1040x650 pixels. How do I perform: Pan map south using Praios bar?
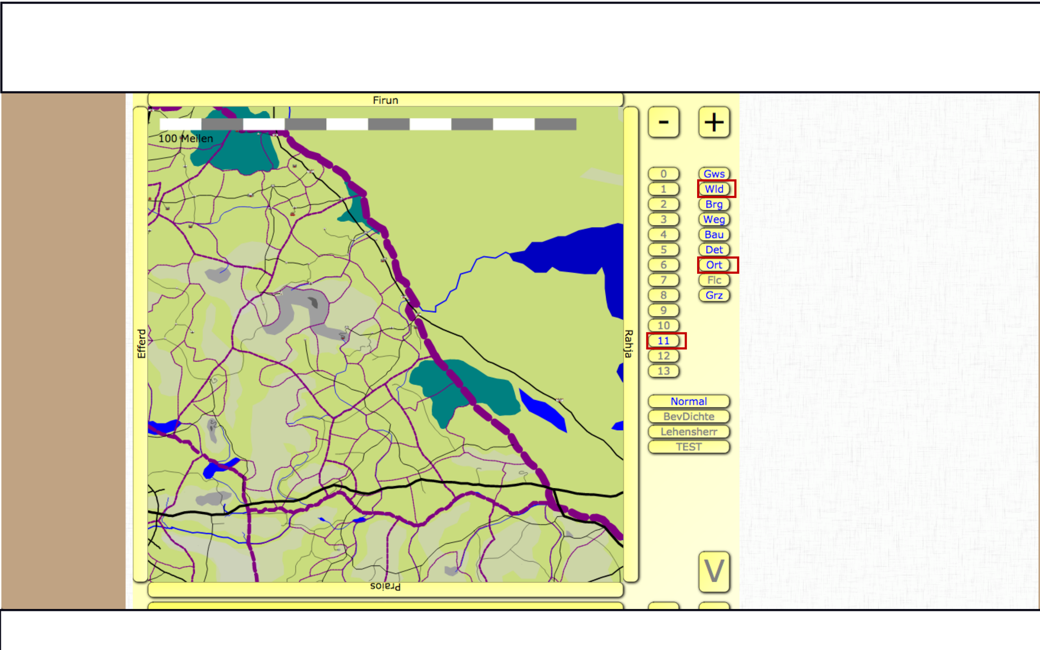coord(385,588)
